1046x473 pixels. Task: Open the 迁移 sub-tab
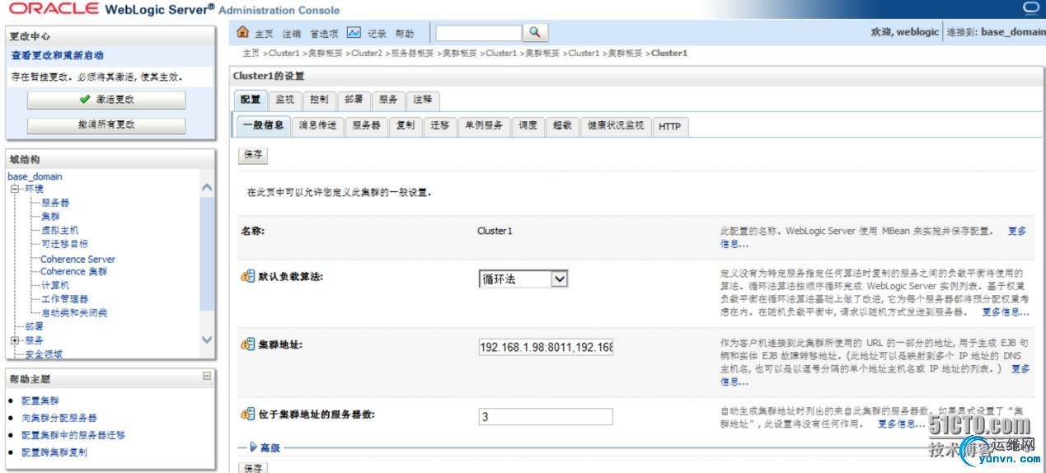point(440,126)
